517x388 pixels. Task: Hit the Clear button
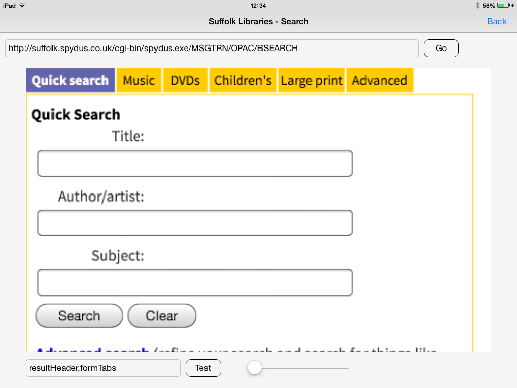pyautogui.click(x=162, y=316)
